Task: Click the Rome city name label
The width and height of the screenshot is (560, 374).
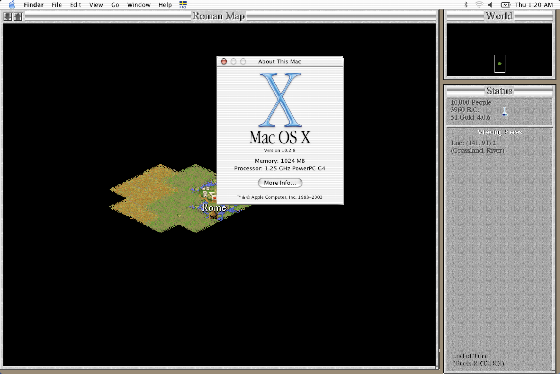Action: 214,207
